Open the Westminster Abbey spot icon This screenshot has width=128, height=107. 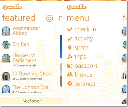(x=6, y=31)
